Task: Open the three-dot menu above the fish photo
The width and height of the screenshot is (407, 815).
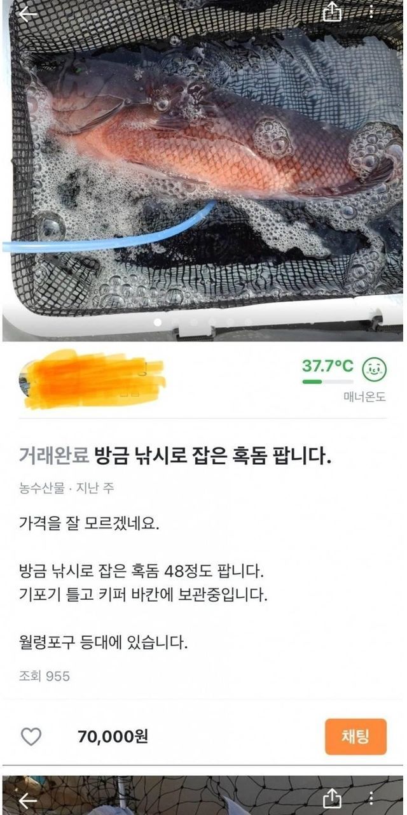Action: pyautogui.click(x=371, y=12)
